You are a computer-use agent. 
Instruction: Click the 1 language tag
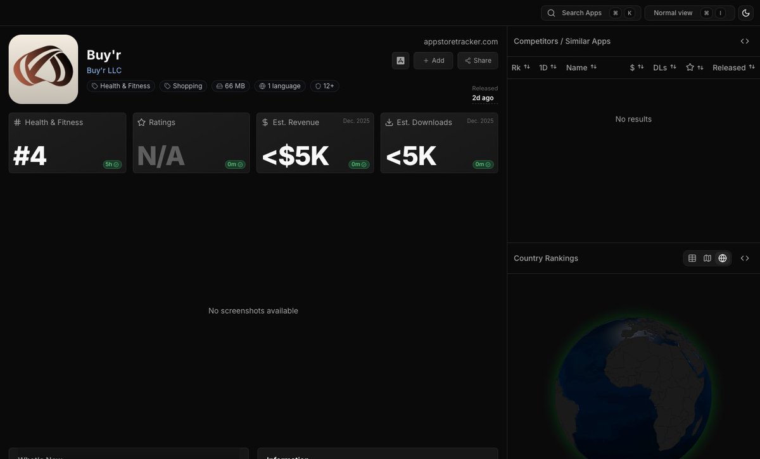280,86
